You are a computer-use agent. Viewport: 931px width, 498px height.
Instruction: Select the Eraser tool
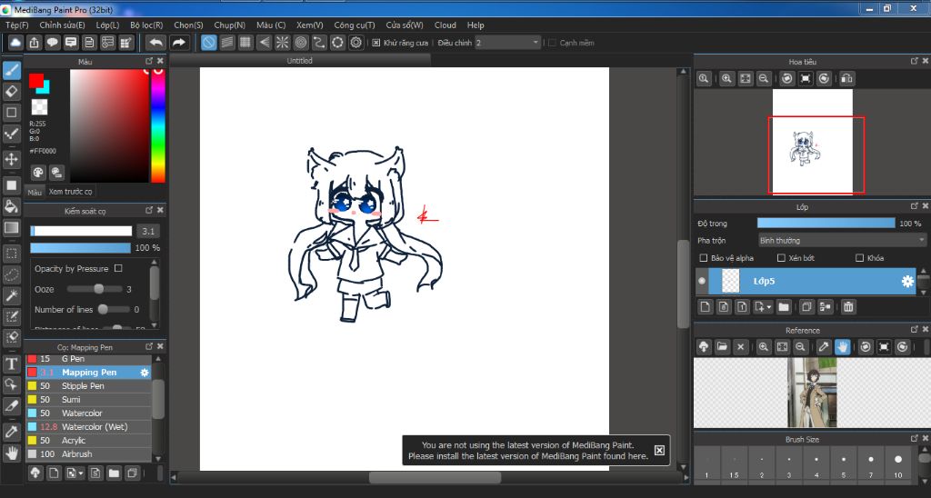coord(11,91)
